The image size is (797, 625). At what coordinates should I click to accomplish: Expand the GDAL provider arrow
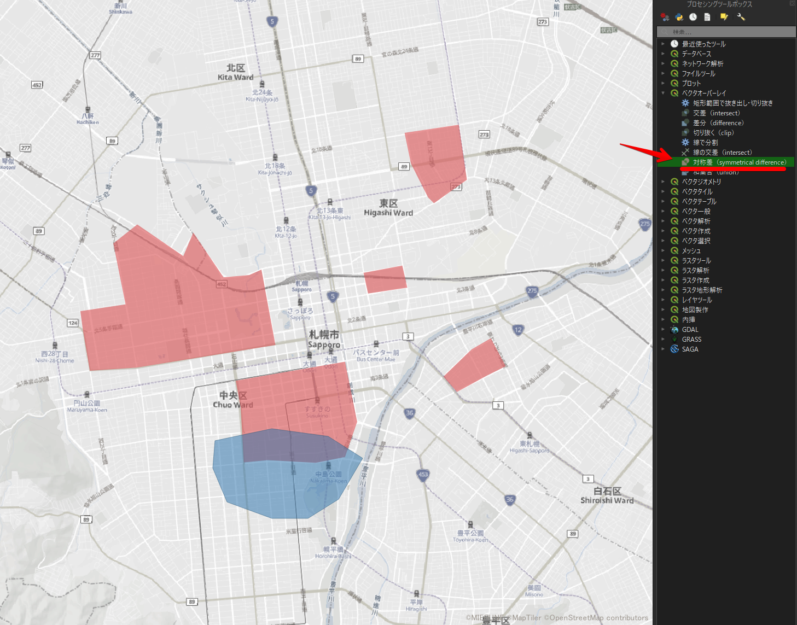pos(664,329)
